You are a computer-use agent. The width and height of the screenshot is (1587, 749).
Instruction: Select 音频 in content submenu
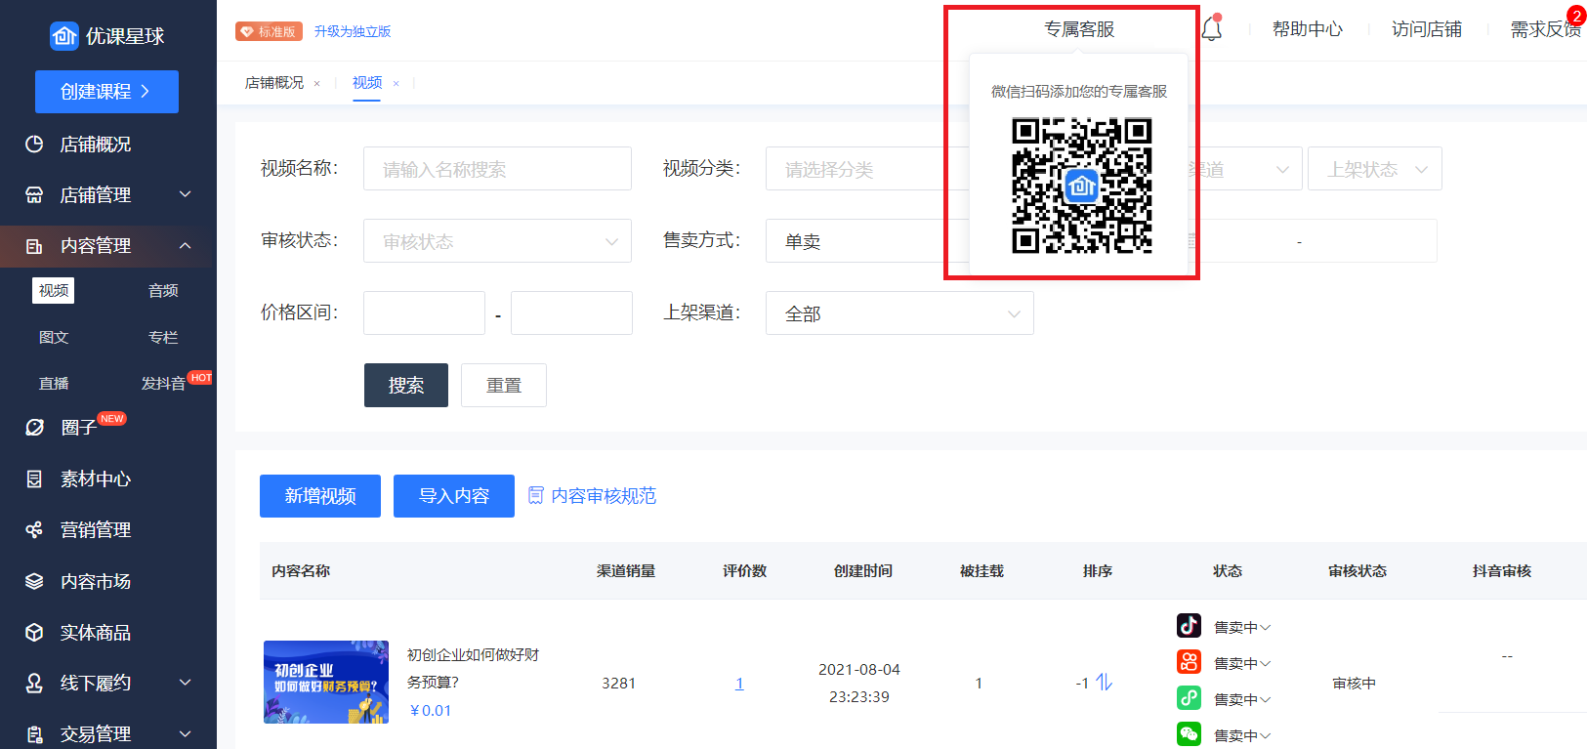pyautogui.click(x=163, y=290)
